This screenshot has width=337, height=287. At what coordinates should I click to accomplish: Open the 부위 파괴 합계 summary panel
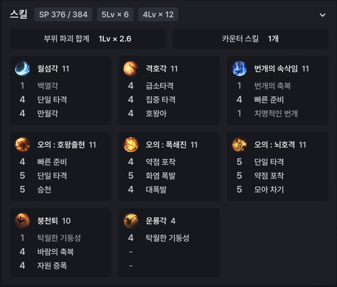point(88,38)
